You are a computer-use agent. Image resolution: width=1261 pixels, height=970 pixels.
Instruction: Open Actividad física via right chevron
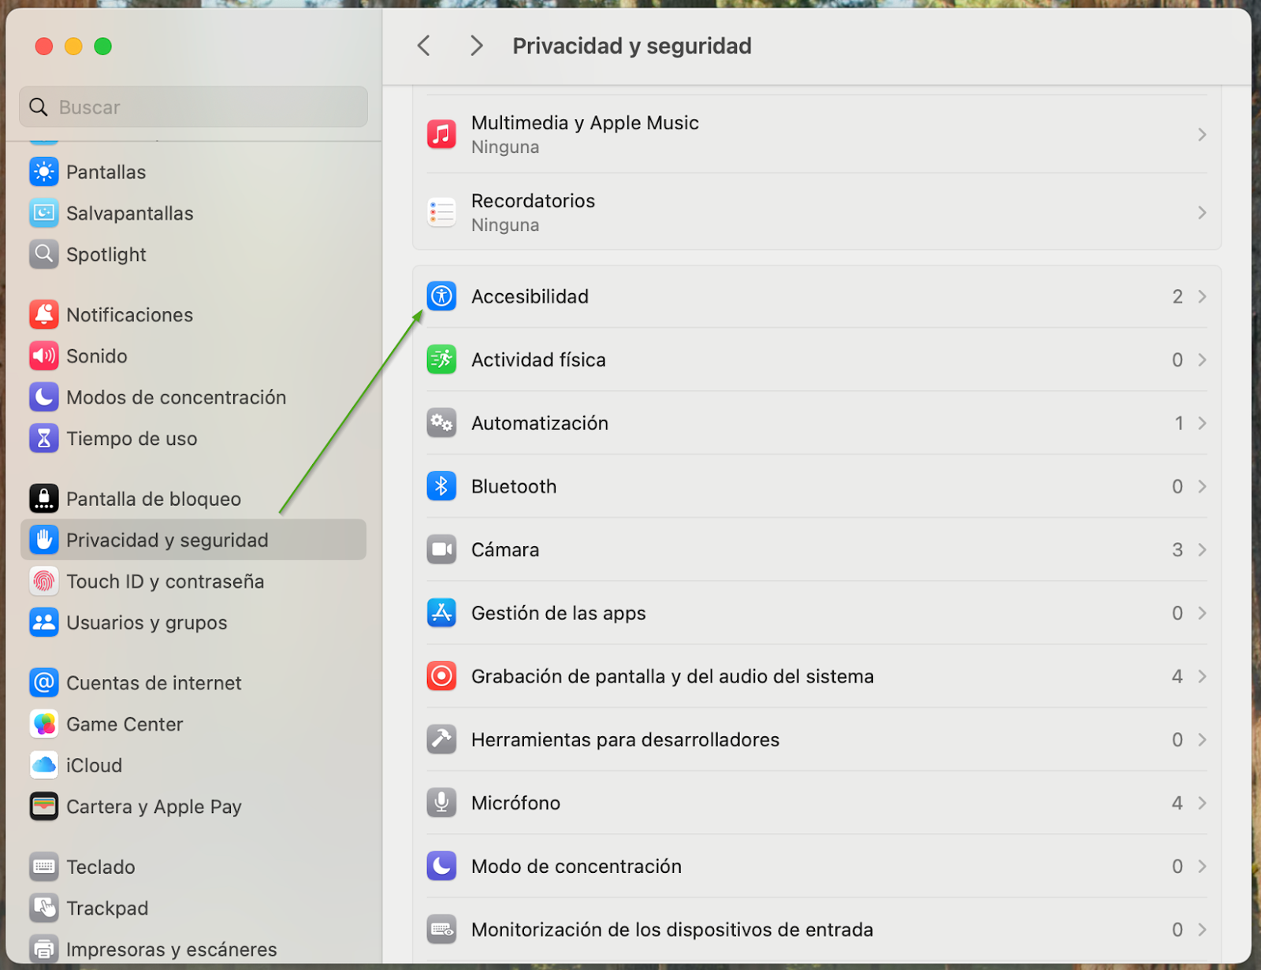point(1202,360)
